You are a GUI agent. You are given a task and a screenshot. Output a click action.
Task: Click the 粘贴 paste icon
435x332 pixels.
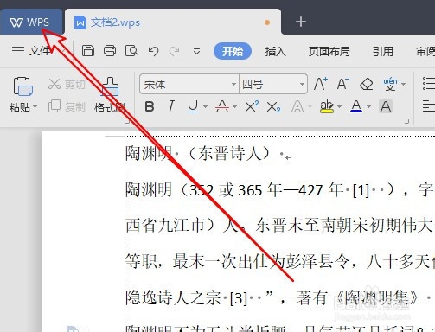pos(22,86)
